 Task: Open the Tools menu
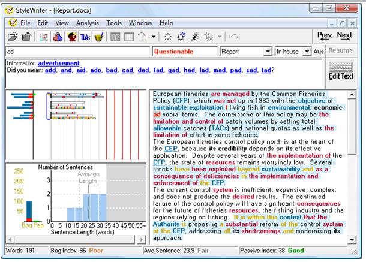pyautogui.click(x=114, y=23)
